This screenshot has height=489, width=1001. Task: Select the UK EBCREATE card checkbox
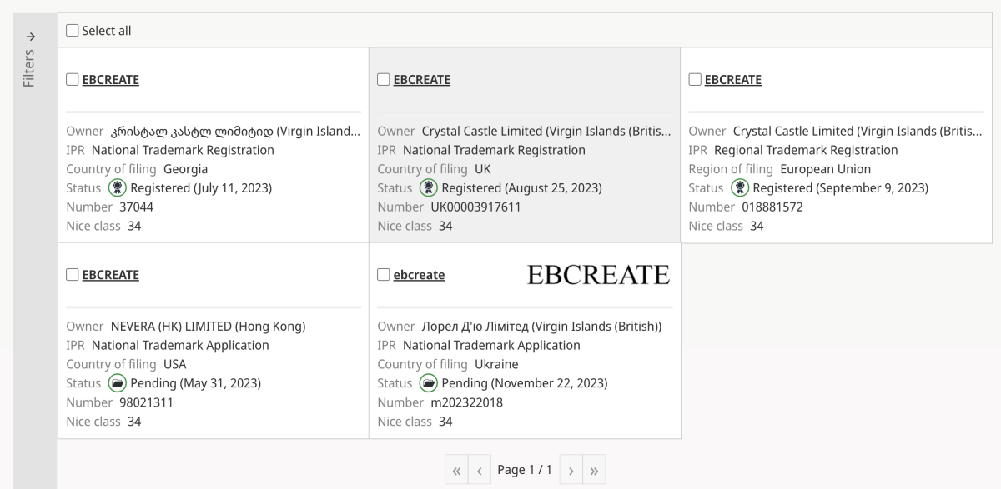click(x=384, y=80)
